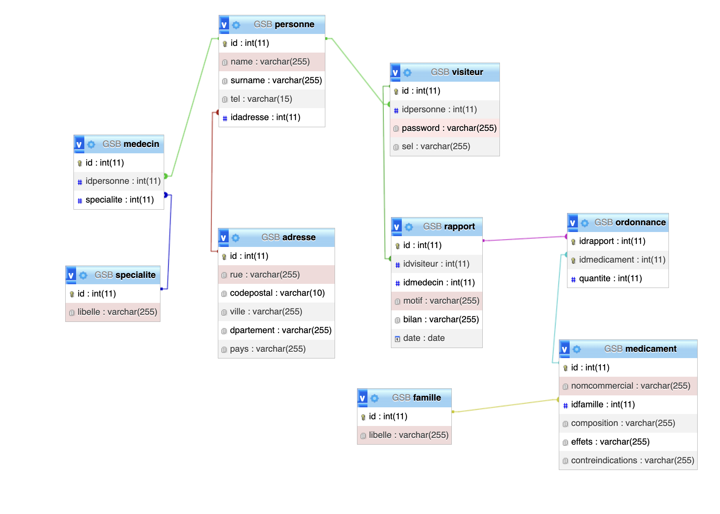720x514 pixels.
Task: Open the gear options of the medicament table
Action: (577, 349)
